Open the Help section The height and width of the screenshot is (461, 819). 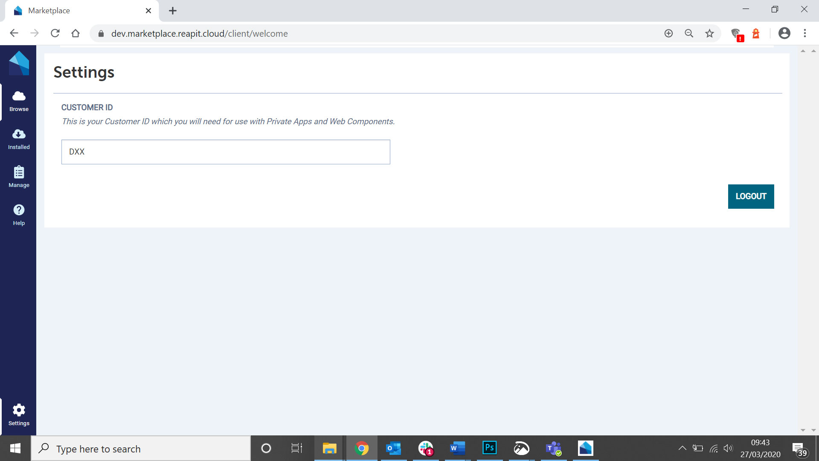pos(18,215)
